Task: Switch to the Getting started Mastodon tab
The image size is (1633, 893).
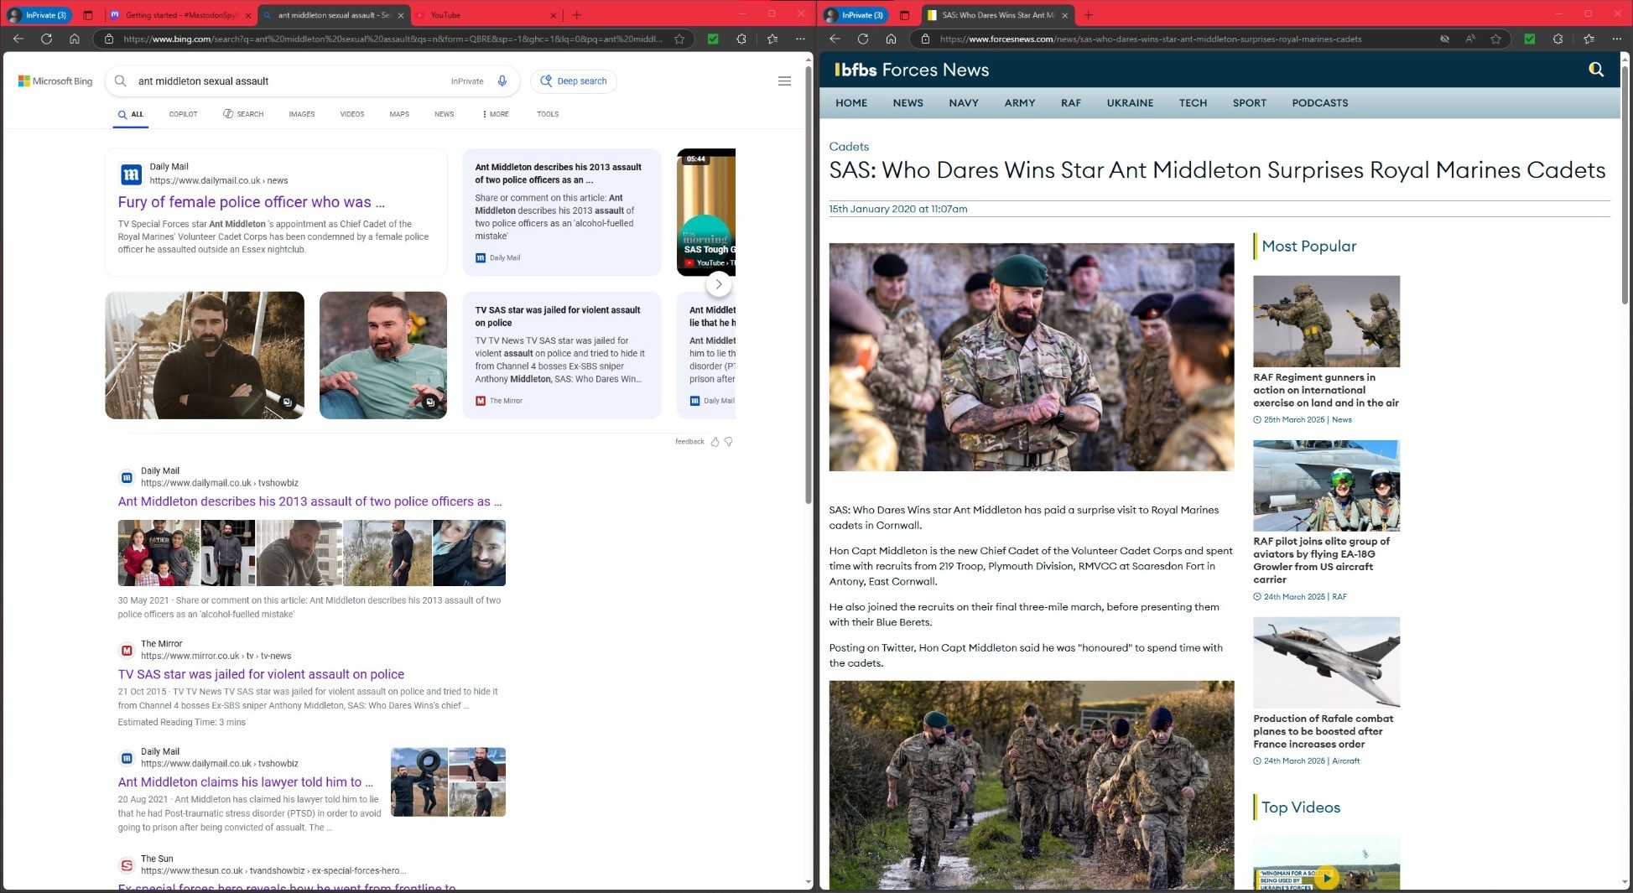Action: pos(180,15)
